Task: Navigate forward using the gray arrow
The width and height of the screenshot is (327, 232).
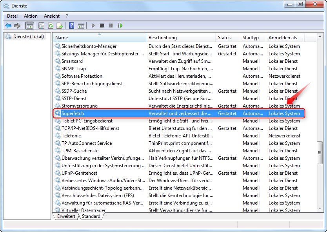Action: (17, 26)
